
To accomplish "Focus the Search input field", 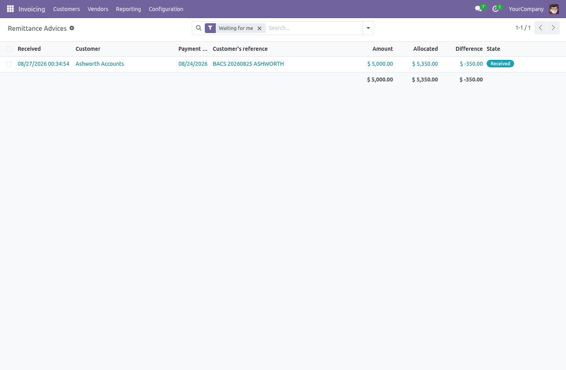I will (314, 28).
